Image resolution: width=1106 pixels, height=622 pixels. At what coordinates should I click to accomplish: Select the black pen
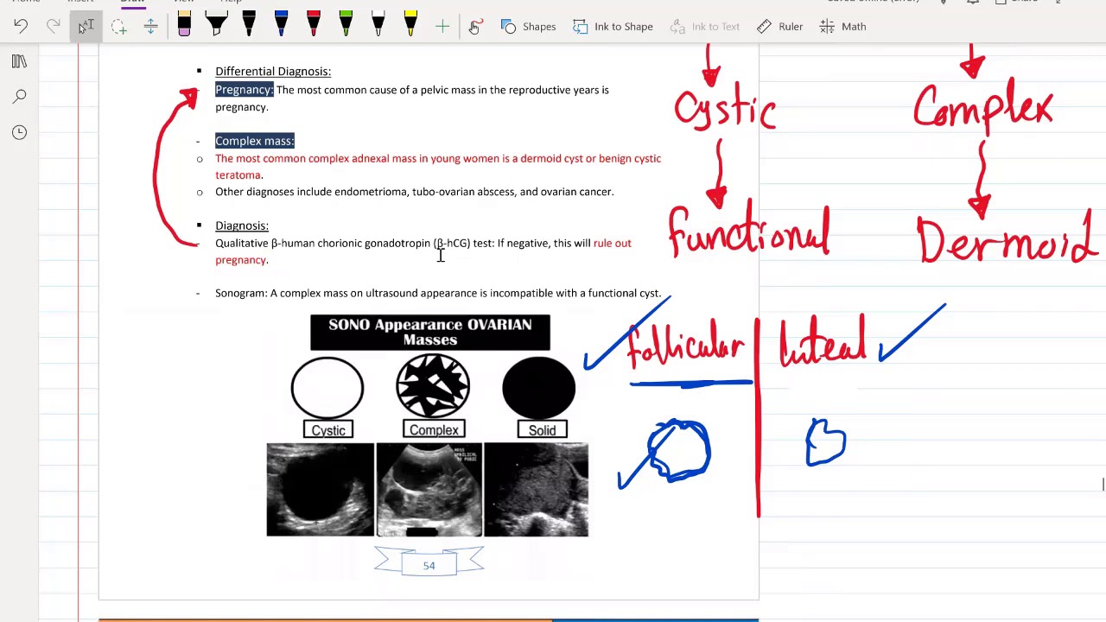[x=249, y=24]
